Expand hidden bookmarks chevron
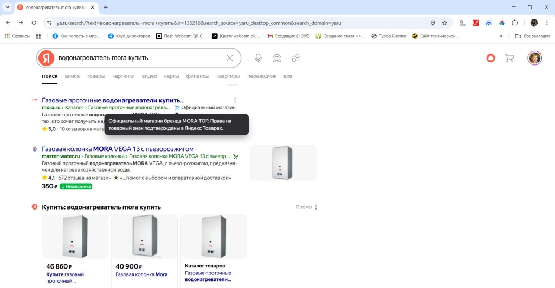The width and height of the screenshot is (555, 288). [x=500, y=36]
